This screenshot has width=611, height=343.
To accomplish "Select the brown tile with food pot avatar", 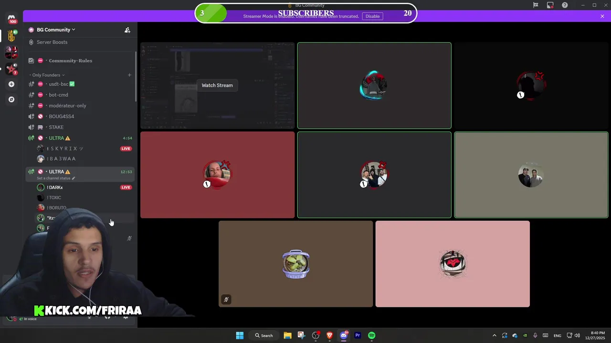I will pos(295,264).
